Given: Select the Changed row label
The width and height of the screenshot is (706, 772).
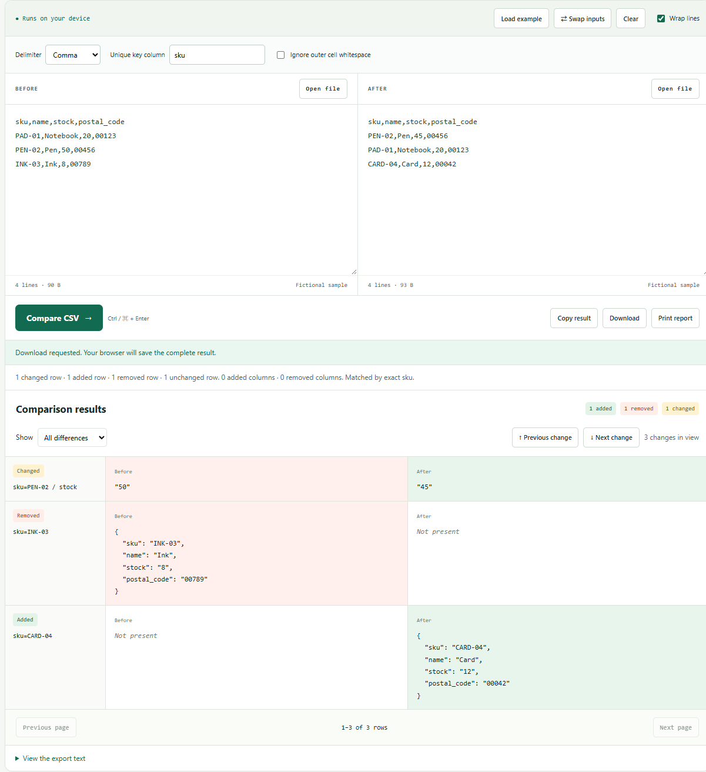Looking at the screenshot, I should [x=28, y=471].
